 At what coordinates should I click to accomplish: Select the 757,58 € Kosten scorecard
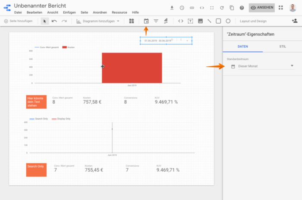92,101
